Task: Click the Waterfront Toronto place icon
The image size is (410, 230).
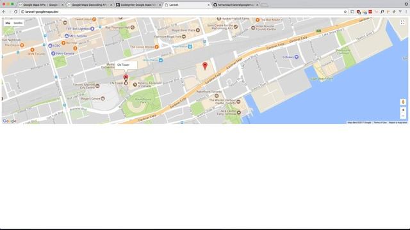Action: (217, 96)
